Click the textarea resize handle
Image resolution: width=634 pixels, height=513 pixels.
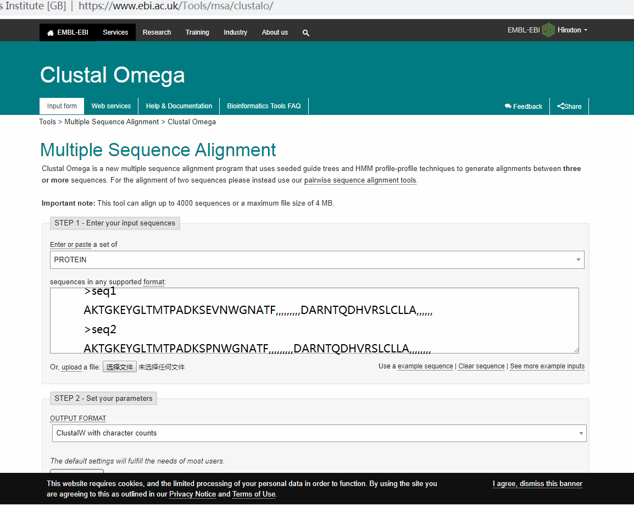click(x=576, y=350)
